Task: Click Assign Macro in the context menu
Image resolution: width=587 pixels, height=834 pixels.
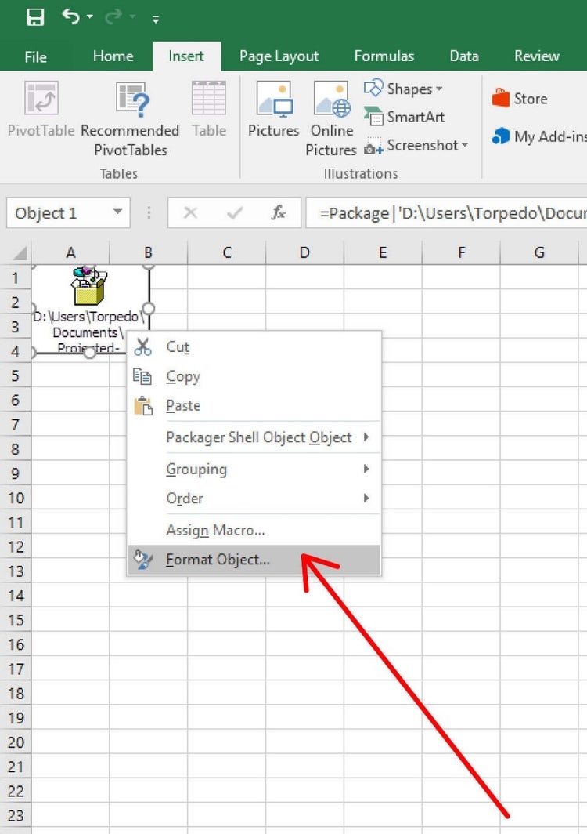Action: 215,530
